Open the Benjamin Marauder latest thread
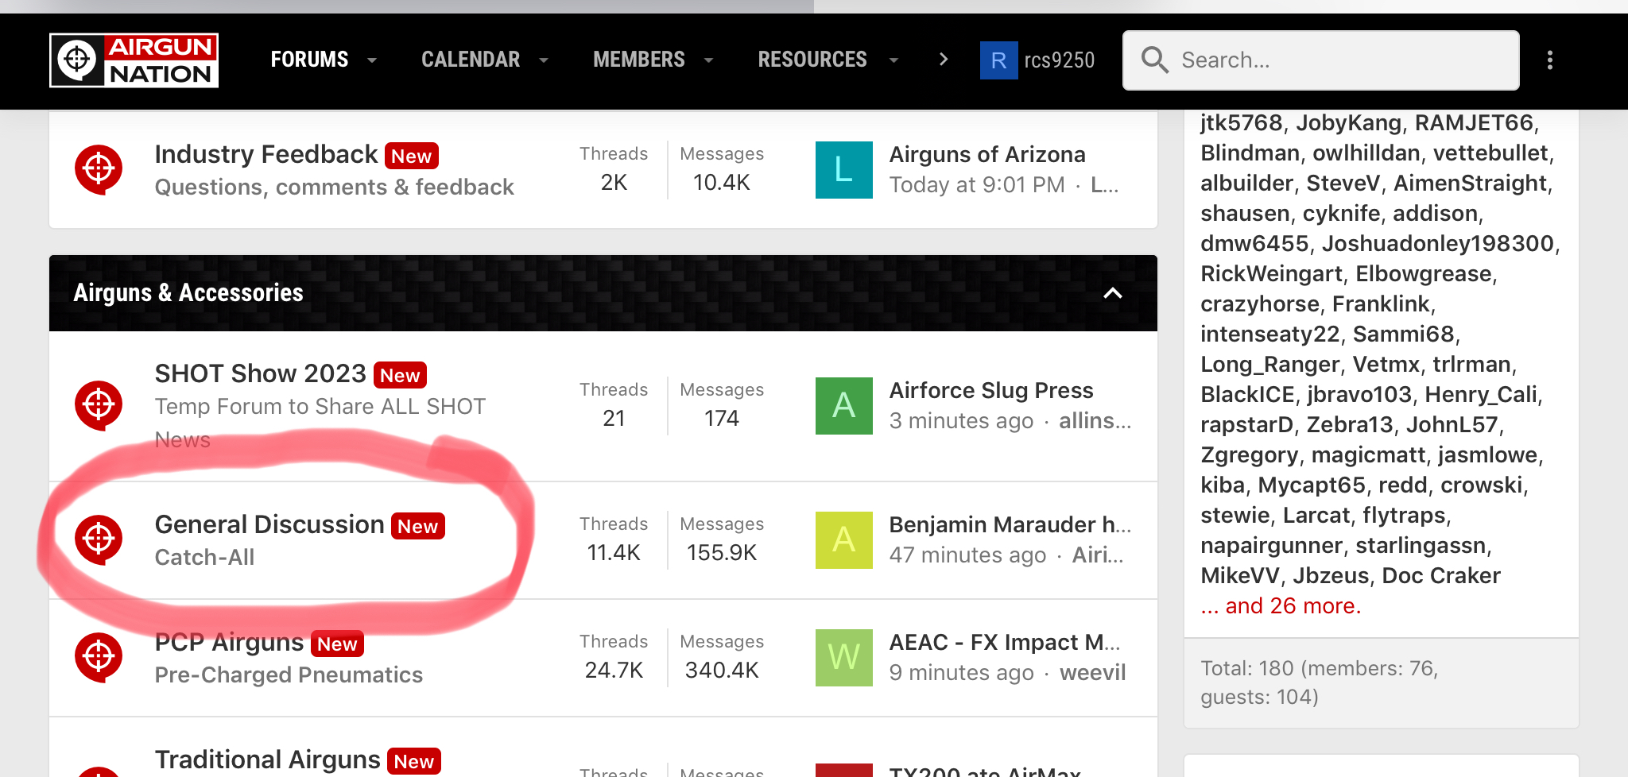 pos(1010,524)
